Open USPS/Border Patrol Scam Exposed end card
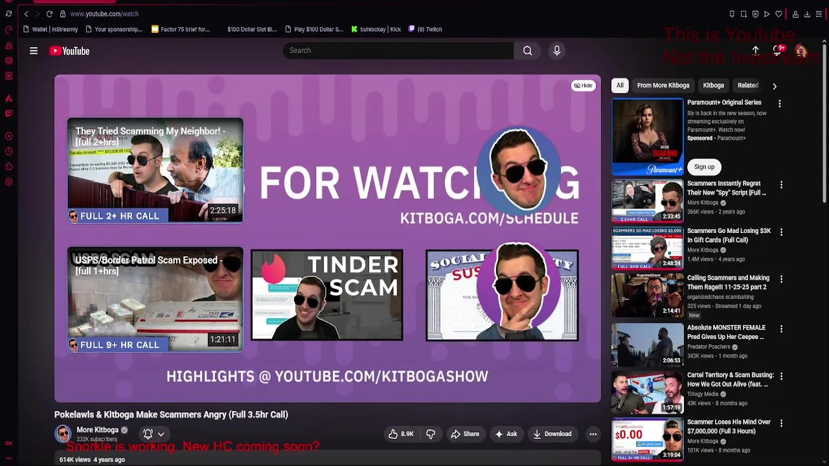829x466 pixels. [x=155, y=300]
